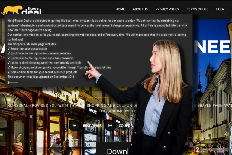The image size is (232, 155).
Task: Select 'Quick links to the top on-line cash-back providers'
Action: point(42,58)
